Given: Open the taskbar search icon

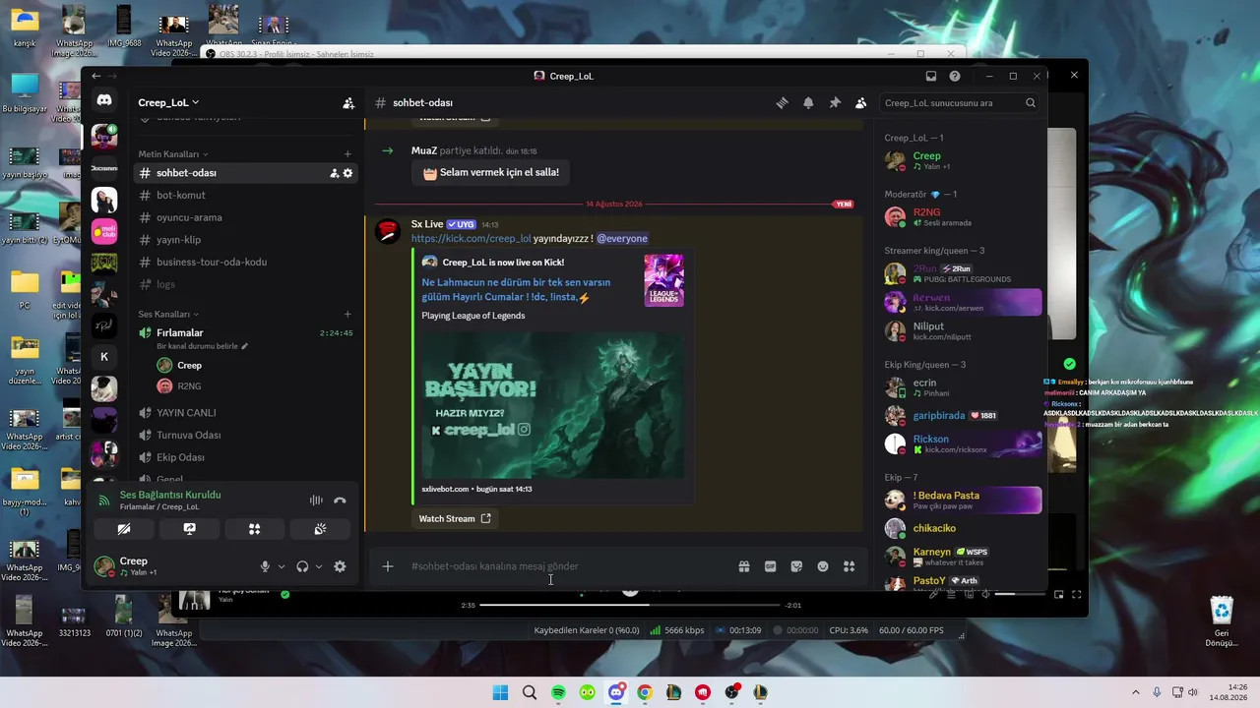Looking at the screenshot, I should tap(530, 692).
